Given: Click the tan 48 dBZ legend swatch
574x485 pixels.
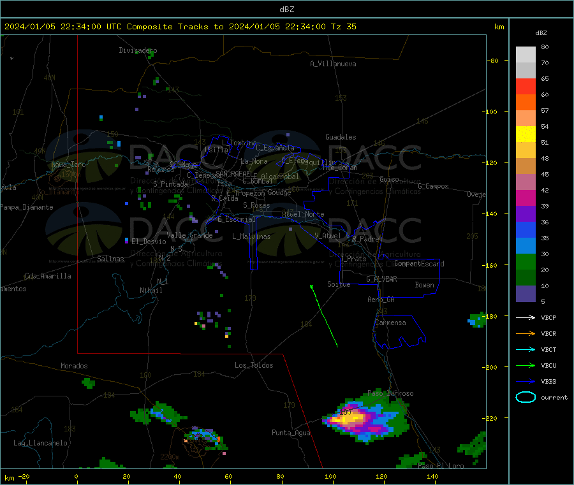Looking at the screenshot, I should (526, 166).
